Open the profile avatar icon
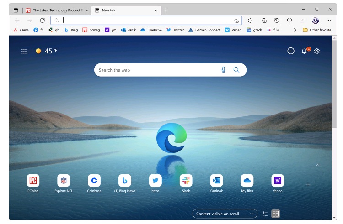 [x=315, y=21]
